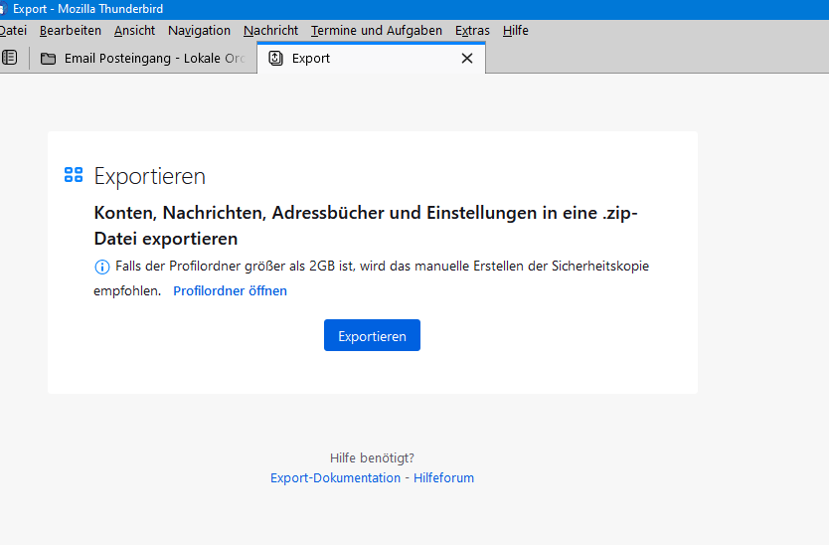Open the Termine und Aufgaben menu
Screen dimensions: 829x545
point(377,31)
